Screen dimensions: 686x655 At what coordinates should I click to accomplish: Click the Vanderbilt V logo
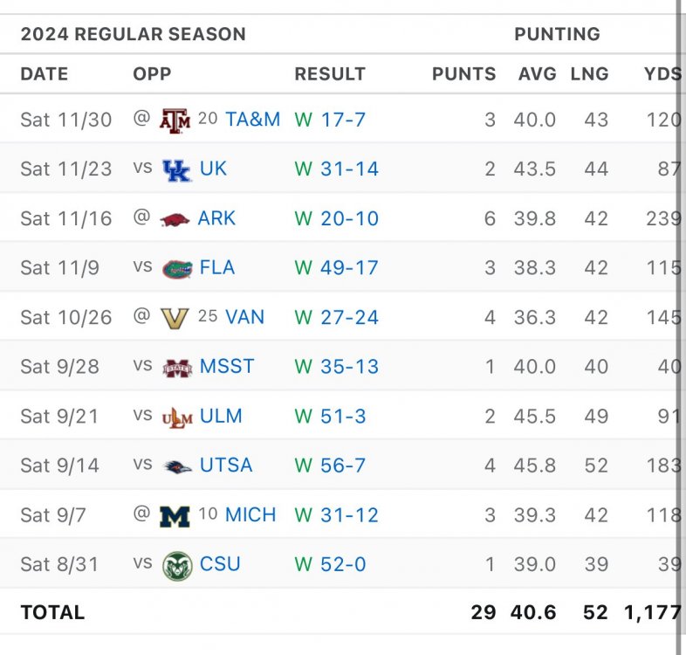click(175, 318)
